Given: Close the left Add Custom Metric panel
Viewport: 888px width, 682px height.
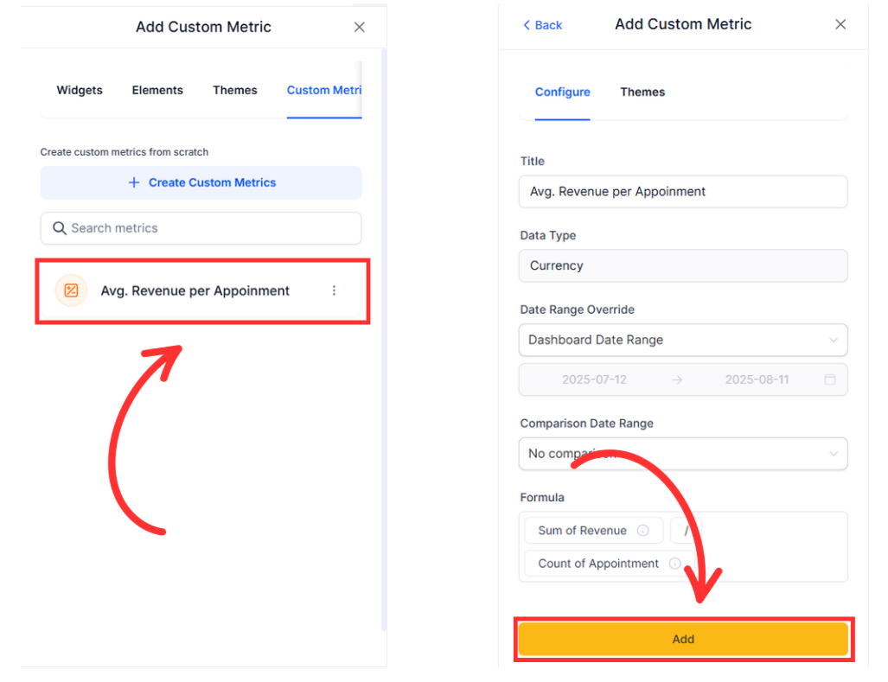Looking at the screenshot, I should [x=360, y=27].
